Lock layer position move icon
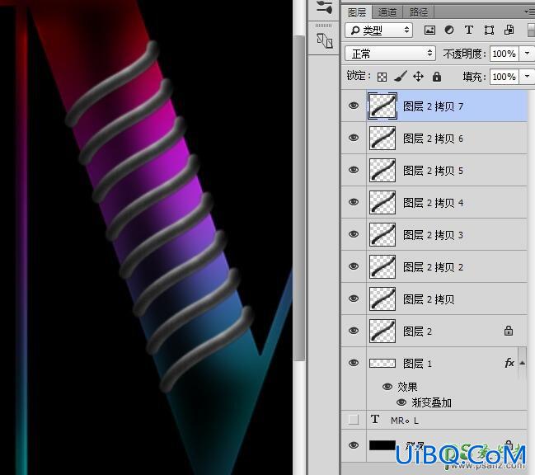The height and width of the screenshot is (475, 535). click(x=418, y=77)
